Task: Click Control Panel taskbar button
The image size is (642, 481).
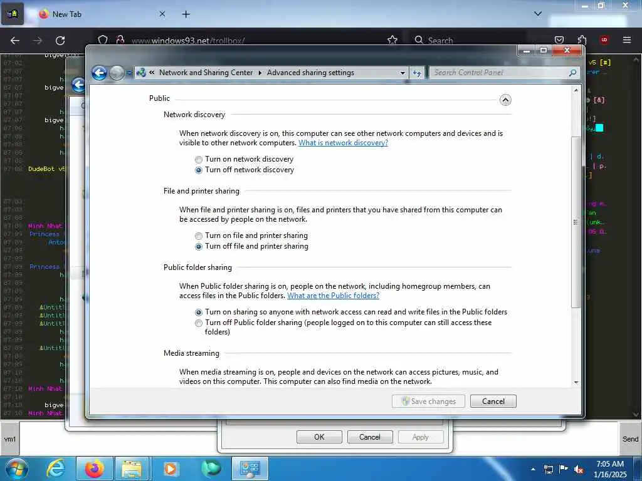Action: point(250,468)
